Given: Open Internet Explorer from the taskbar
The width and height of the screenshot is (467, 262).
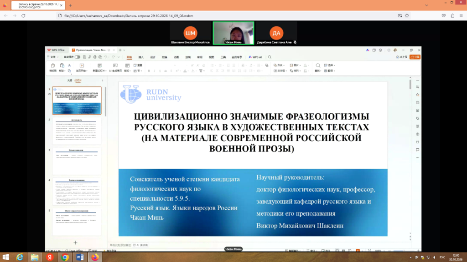Looking at the screenshot, I should 20,257.
